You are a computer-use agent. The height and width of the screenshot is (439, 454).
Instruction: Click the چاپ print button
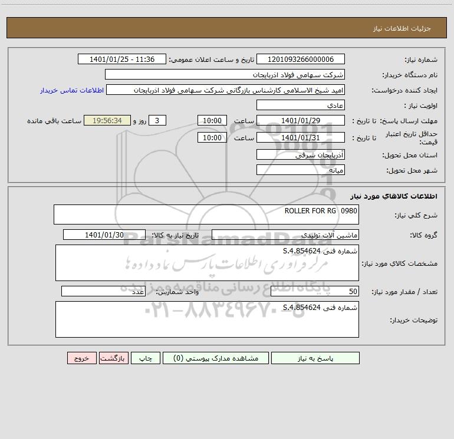coord(146,358)
